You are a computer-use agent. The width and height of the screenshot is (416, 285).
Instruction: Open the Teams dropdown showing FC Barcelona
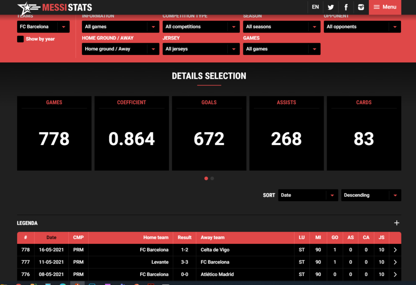43,27
